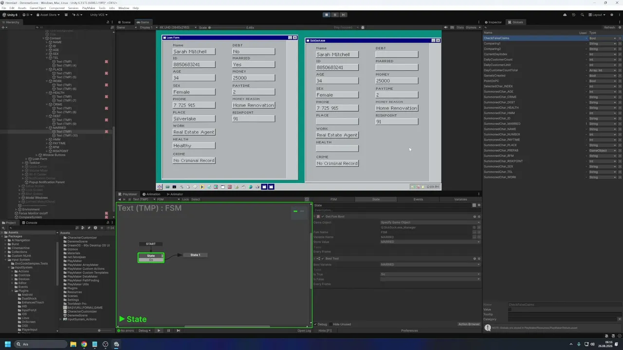Collapse the Input System package folder
The width and height of the screenshot is (623, 350).
[x=6, y=260]
